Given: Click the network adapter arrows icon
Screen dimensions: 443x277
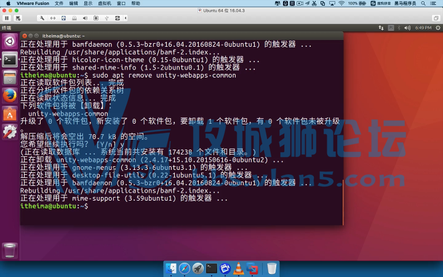Looking at the screenshot, I should pyautogui.click(x=53, y=18).
